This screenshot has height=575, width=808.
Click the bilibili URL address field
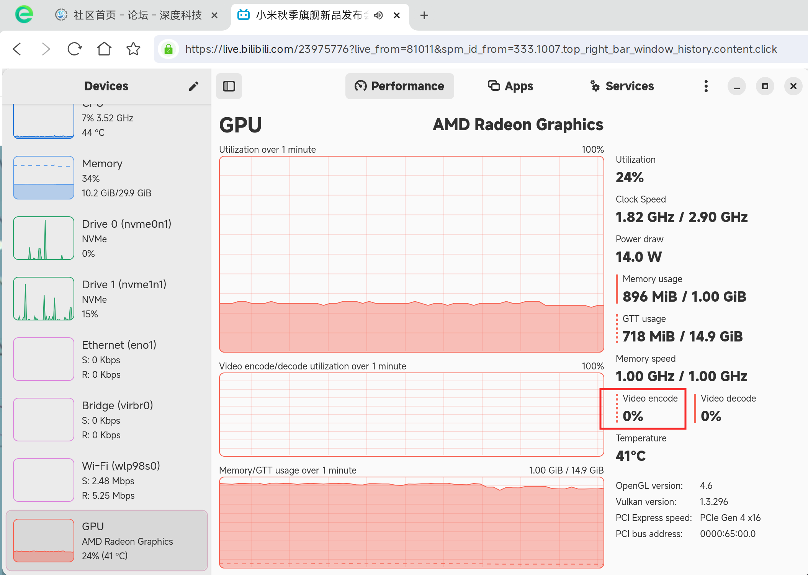coord(481,49)
